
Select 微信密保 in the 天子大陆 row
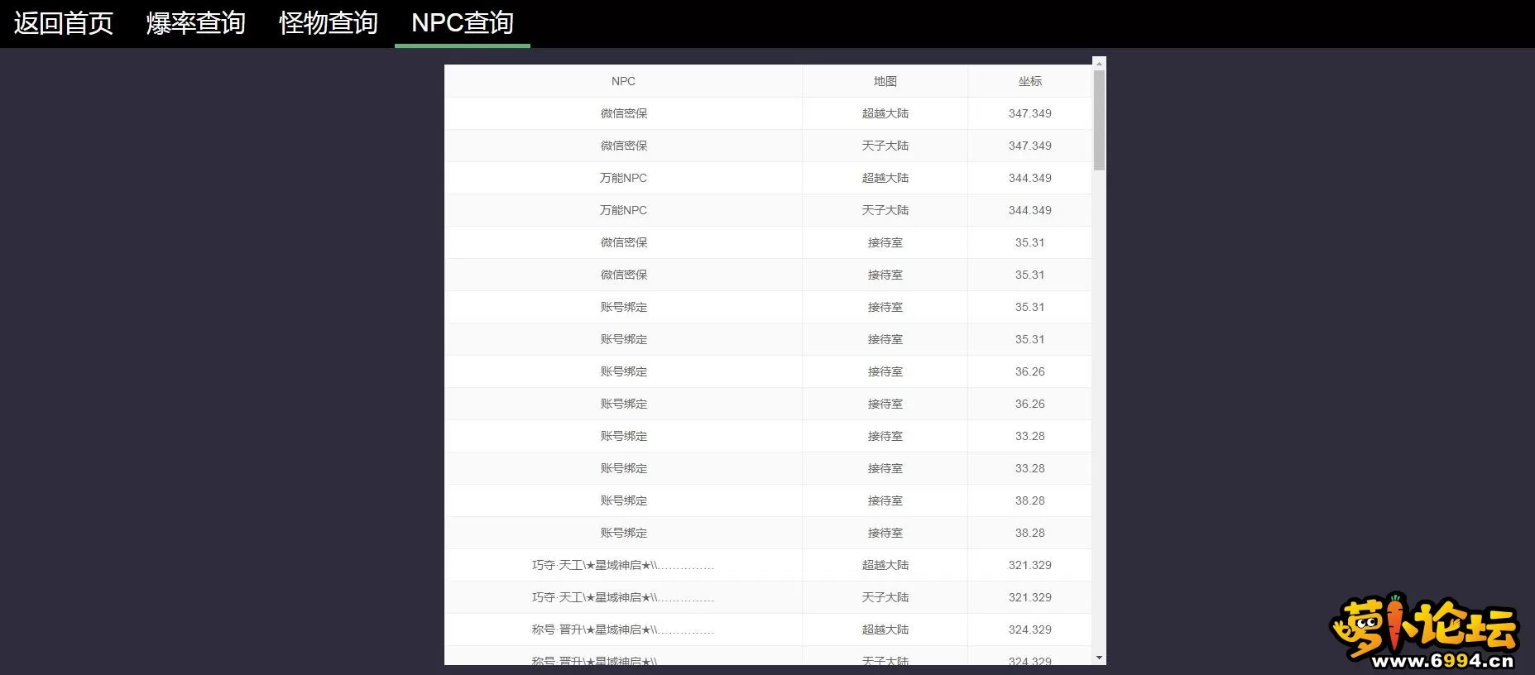pyautogui.click(x=624, y=146)
